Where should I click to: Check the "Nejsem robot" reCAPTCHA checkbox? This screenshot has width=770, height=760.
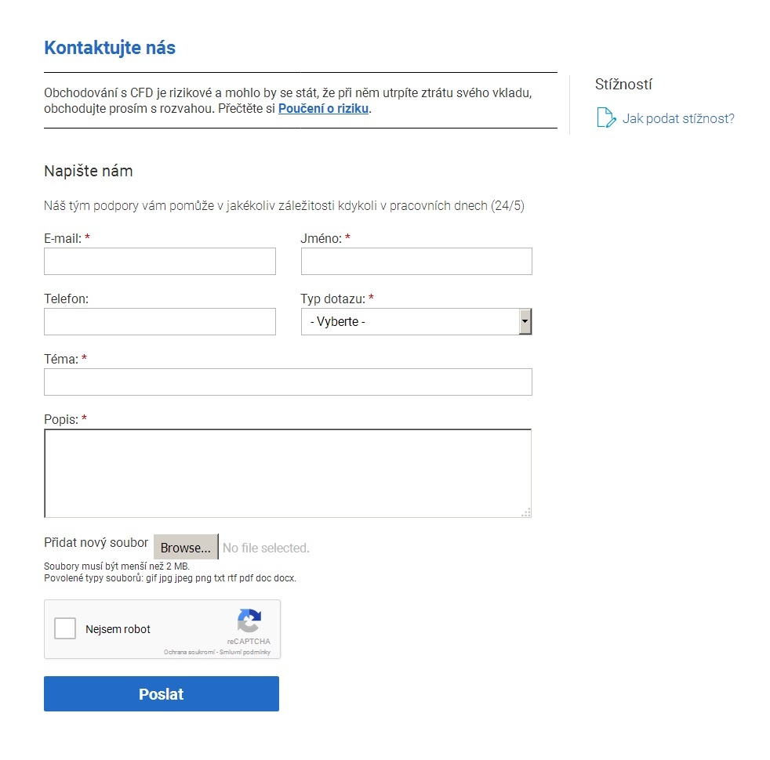click(x=65, y=628)
